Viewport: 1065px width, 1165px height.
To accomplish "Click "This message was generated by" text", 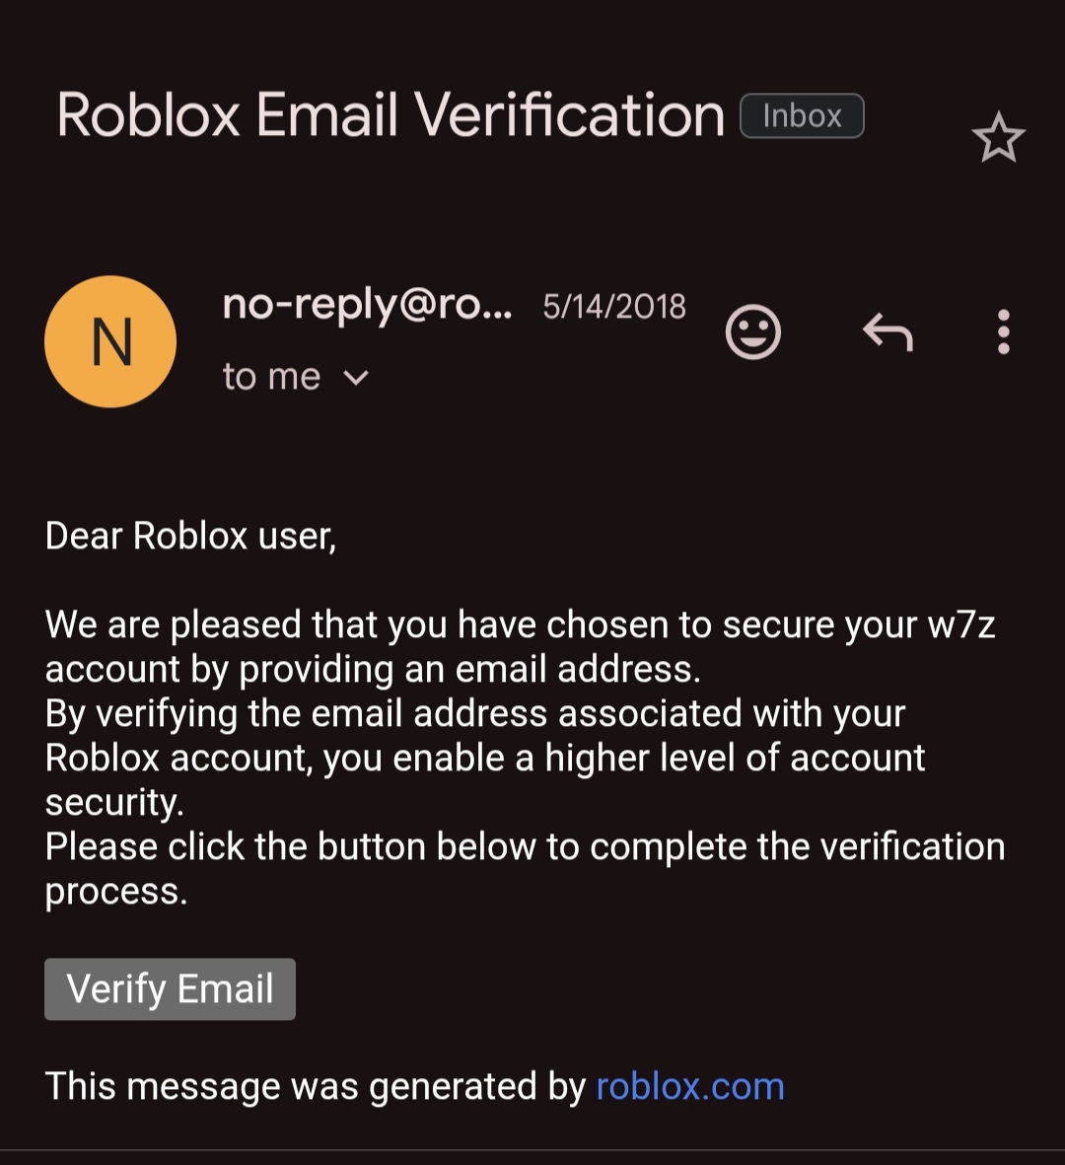I will 316,1086.
